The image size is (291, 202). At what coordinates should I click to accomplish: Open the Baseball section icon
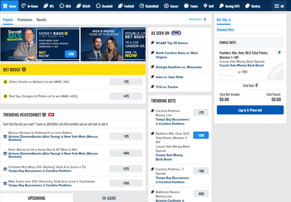pyautogui.click(x=98, y=6)
